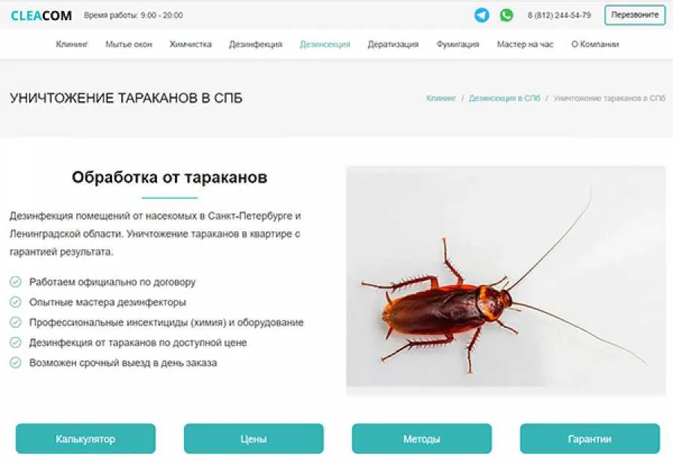The image size is (673, 465).
Task: Go to the 'Мытье окон' menu section
Action: pyautogui.click(x=129, y=44)
